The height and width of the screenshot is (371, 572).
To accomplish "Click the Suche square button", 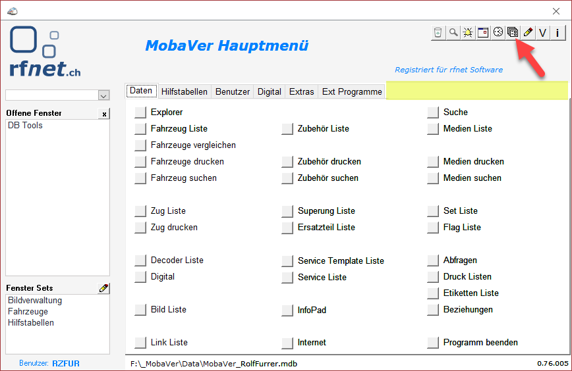I will tap(433, 112).
